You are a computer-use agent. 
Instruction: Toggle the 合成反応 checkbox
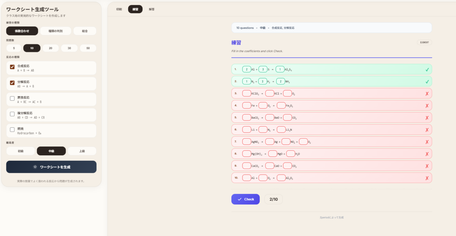pos(12,67)
